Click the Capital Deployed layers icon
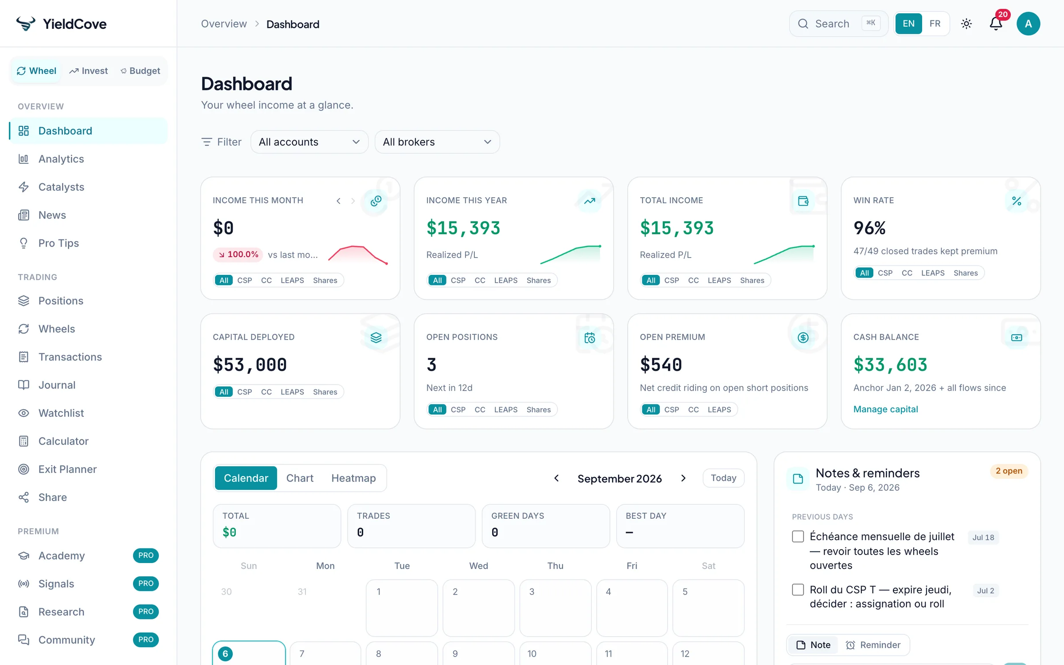Screen dimensions: 1064x665 click(376, 337)
